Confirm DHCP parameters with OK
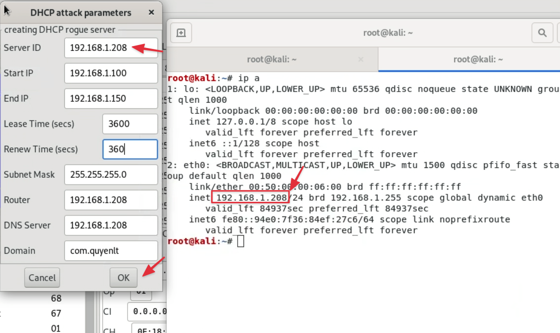Screen dimensions: 560x333 (x=123, y=278)
